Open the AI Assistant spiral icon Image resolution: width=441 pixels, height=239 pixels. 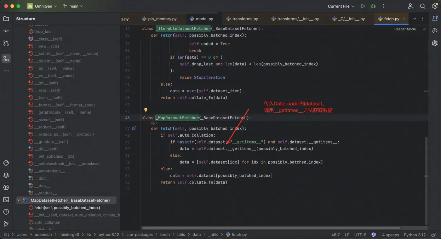click(435, 31)
